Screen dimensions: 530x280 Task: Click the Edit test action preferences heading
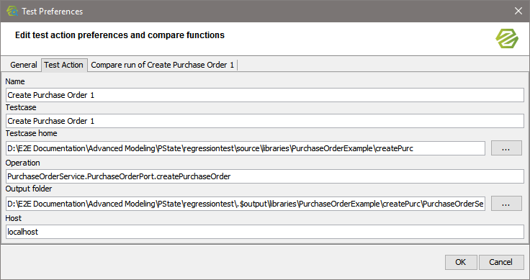click(120, 35)
